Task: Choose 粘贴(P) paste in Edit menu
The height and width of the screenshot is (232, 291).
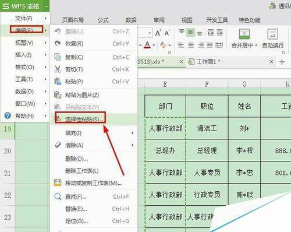Action: coord(94,82)
